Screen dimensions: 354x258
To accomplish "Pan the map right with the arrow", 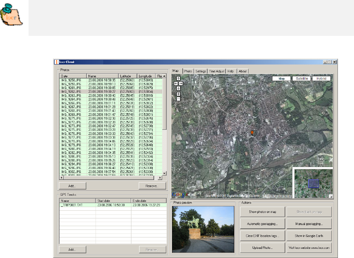I will pyautogui.click(x=181, y=84).
